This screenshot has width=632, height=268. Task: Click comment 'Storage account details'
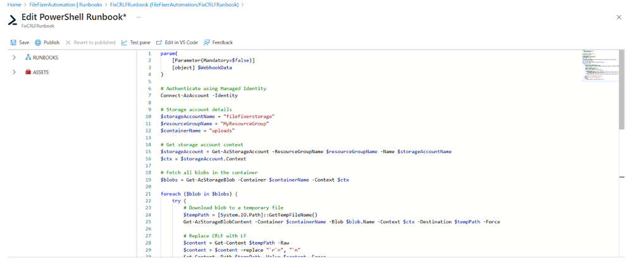196,110
